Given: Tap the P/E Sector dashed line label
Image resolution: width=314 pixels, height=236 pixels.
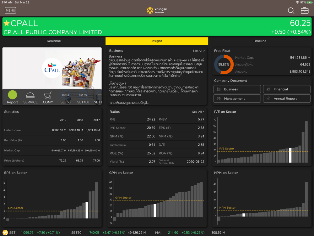Looking at the screenshot, I should click(x=226, y=149).
